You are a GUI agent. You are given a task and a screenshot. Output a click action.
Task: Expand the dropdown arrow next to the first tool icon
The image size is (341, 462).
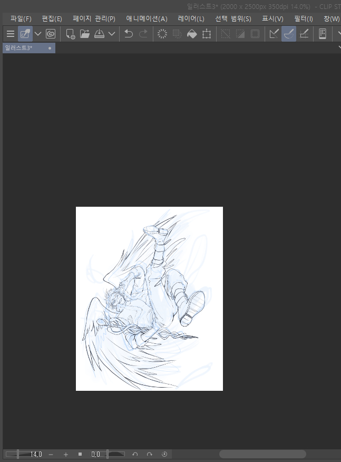[x=38, y=34]
